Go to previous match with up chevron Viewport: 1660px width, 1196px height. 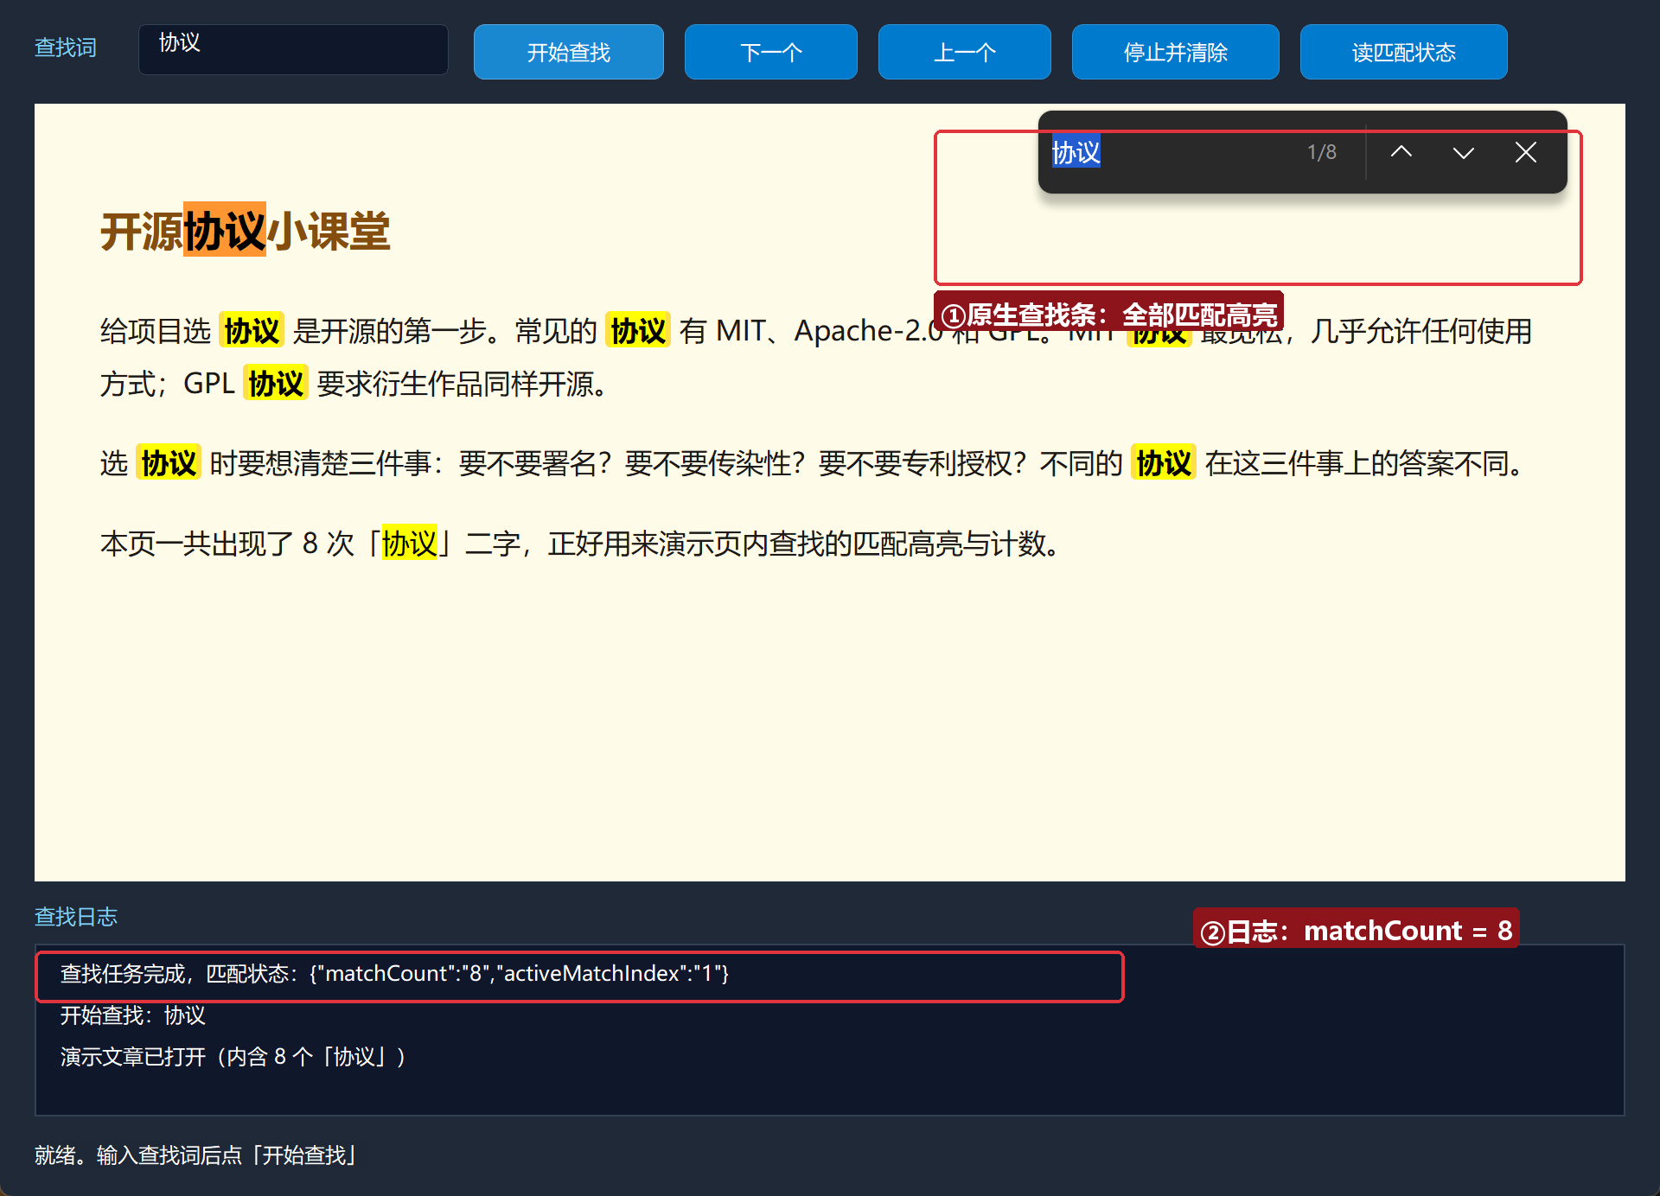click(x=1401, y=152)
